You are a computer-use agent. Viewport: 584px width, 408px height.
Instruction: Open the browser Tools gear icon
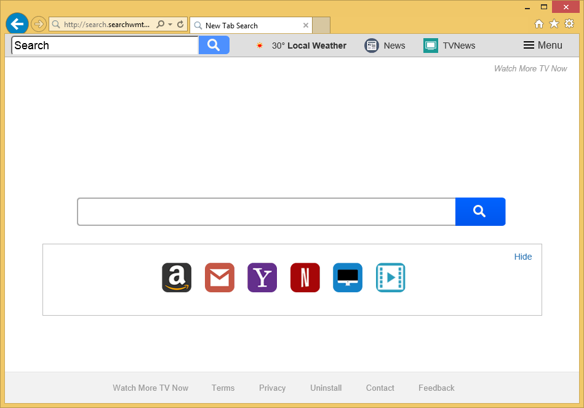[x=569, y=24]
